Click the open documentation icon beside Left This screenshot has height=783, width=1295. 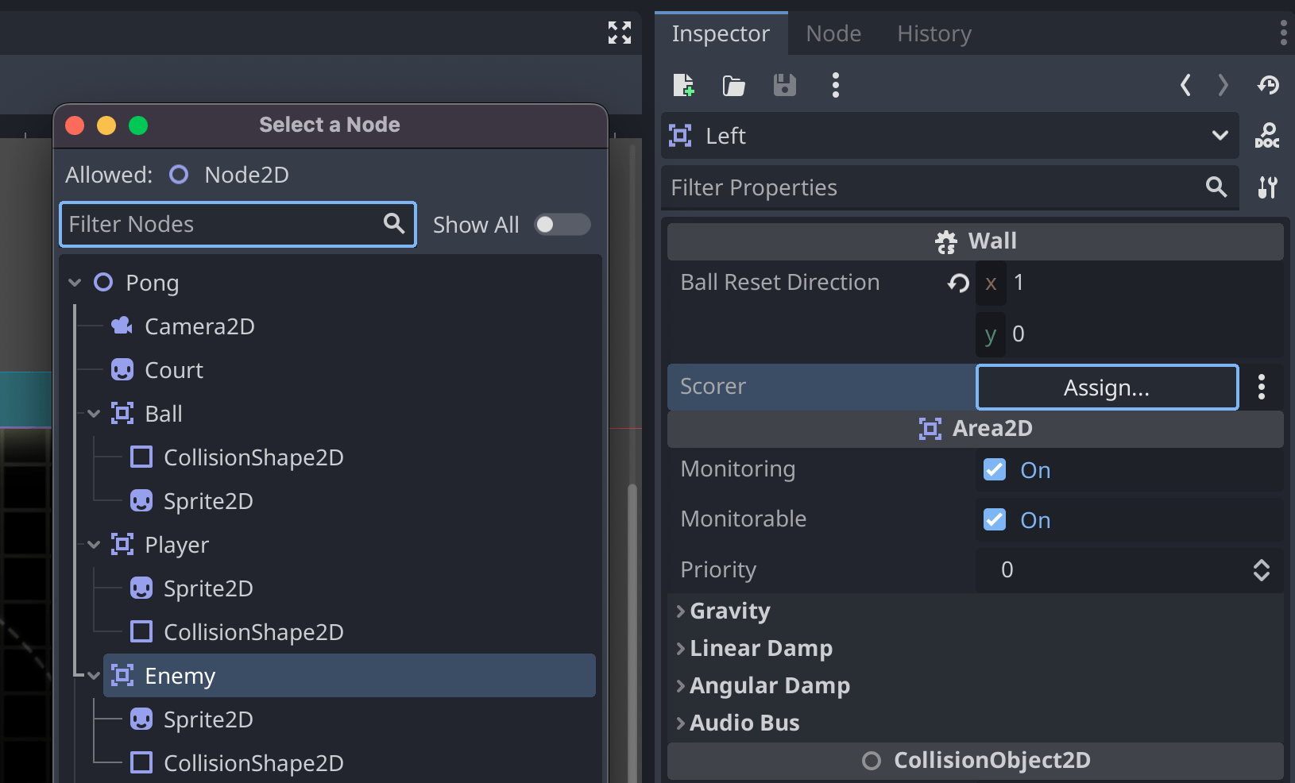pyautogui.click(x=1266, y=136)
